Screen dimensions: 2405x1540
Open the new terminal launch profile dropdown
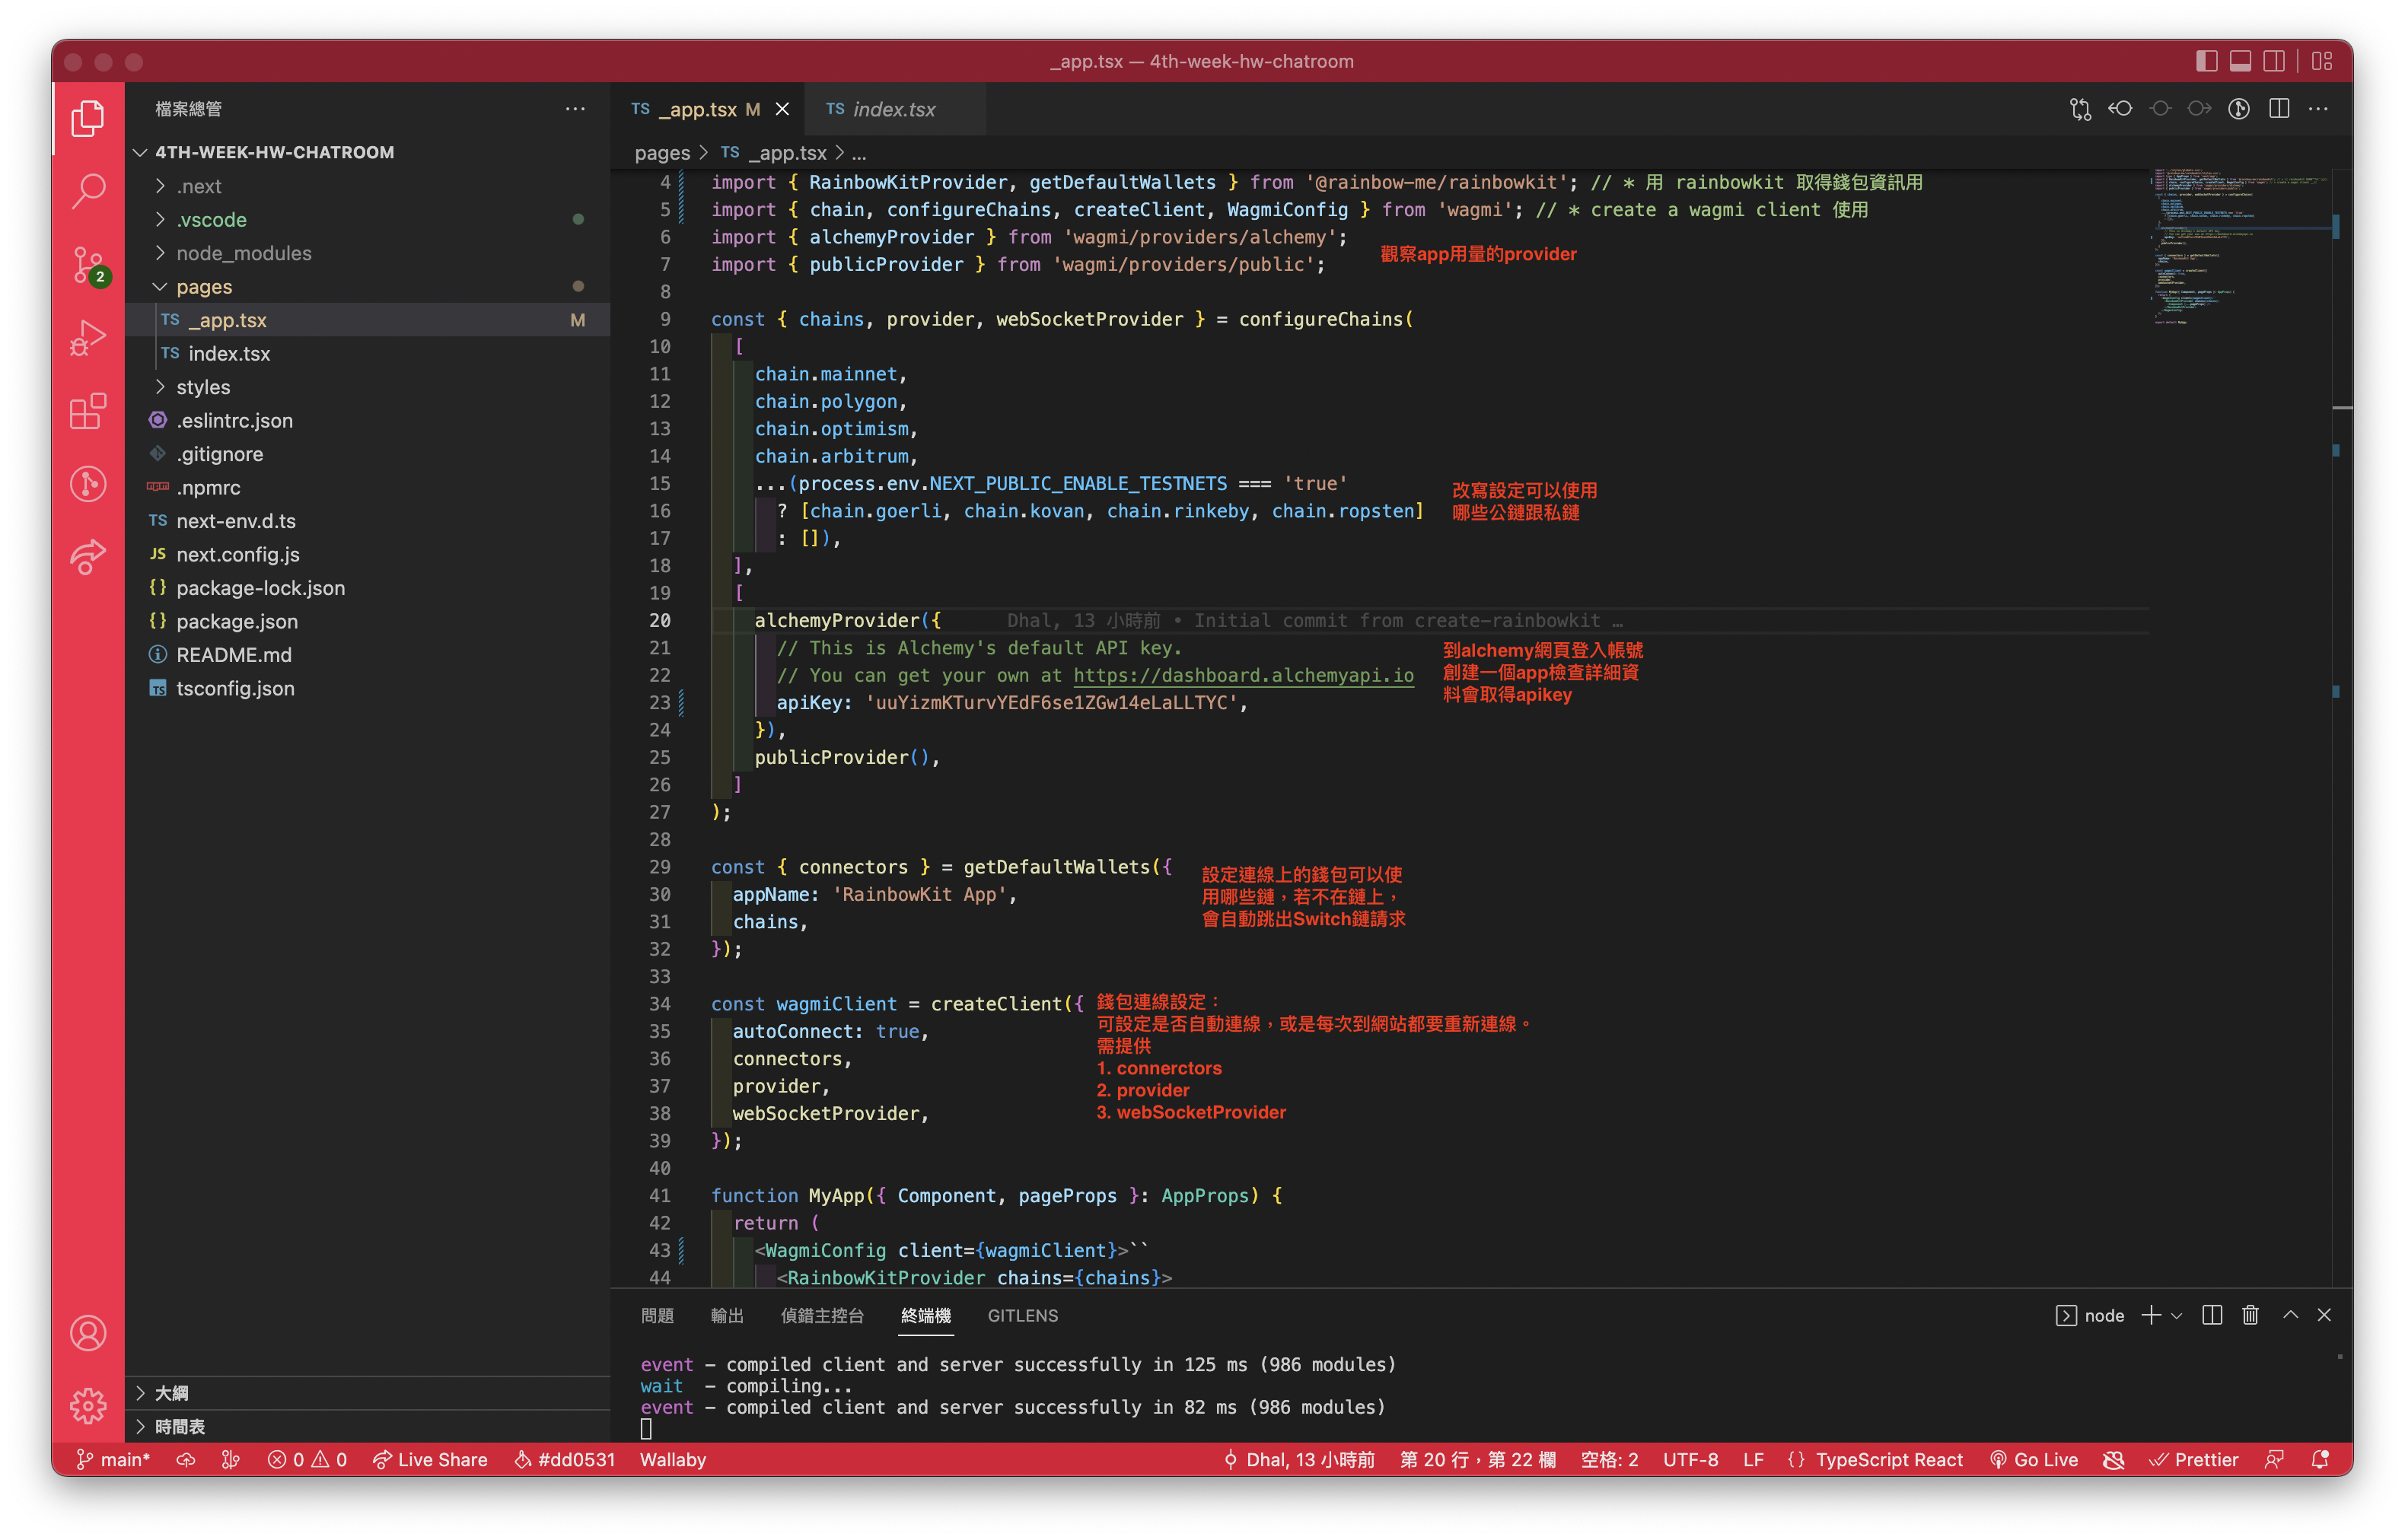click(2177, 1316)
